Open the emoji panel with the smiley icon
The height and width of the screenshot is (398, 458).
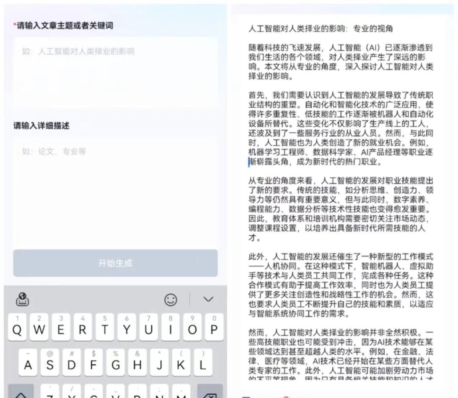170,299
